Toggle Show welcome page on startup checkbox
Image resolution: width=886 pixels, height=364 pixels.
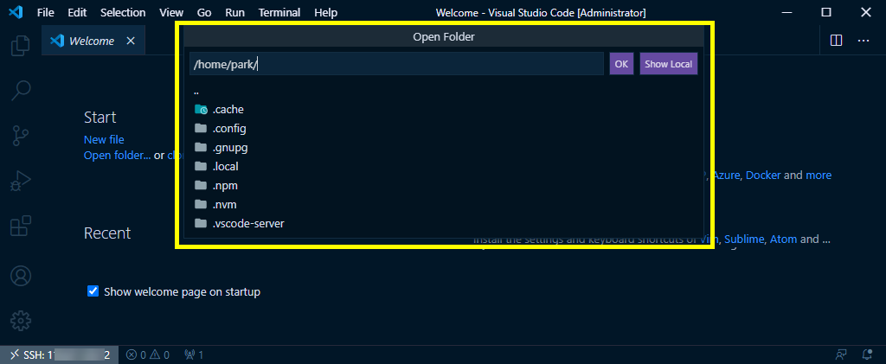pos(93,291)
